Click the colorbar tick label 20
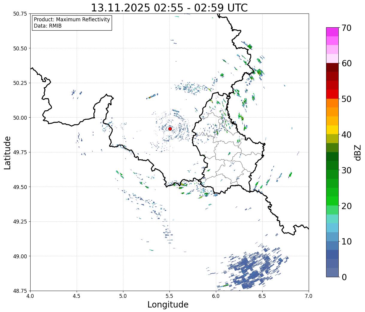 pos(346,206)
